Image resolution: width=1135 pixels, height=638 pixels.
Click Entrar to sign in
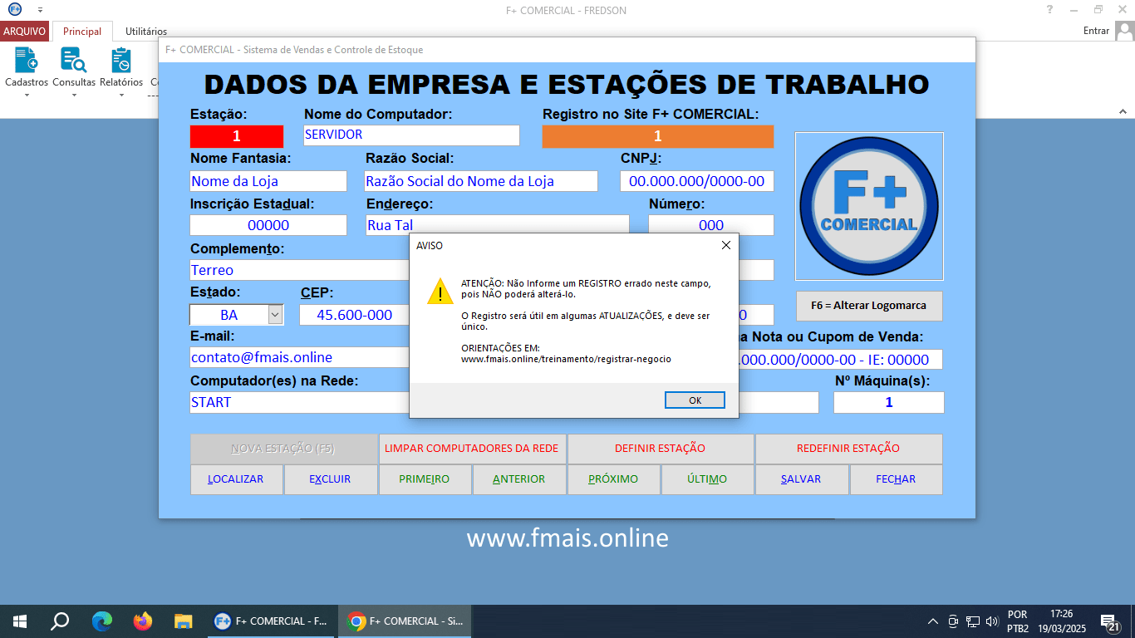pos(1096,31)
